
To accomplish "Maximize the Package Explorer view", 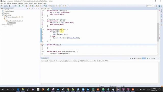I will (x=38, y=8).
